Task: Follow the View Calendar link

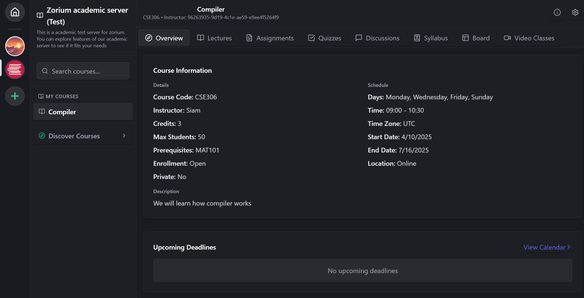Action: pyautogui.click(x=547, y=247)
